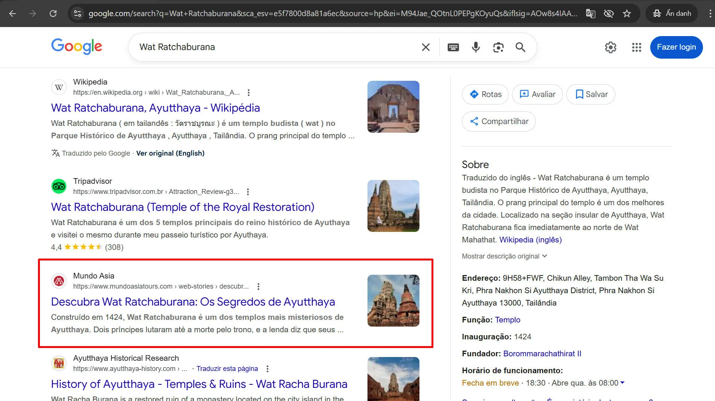Clear the search query with the X icon
Image resolution: width=715 pixels, height=401 pixels.
tap(425, 47)
